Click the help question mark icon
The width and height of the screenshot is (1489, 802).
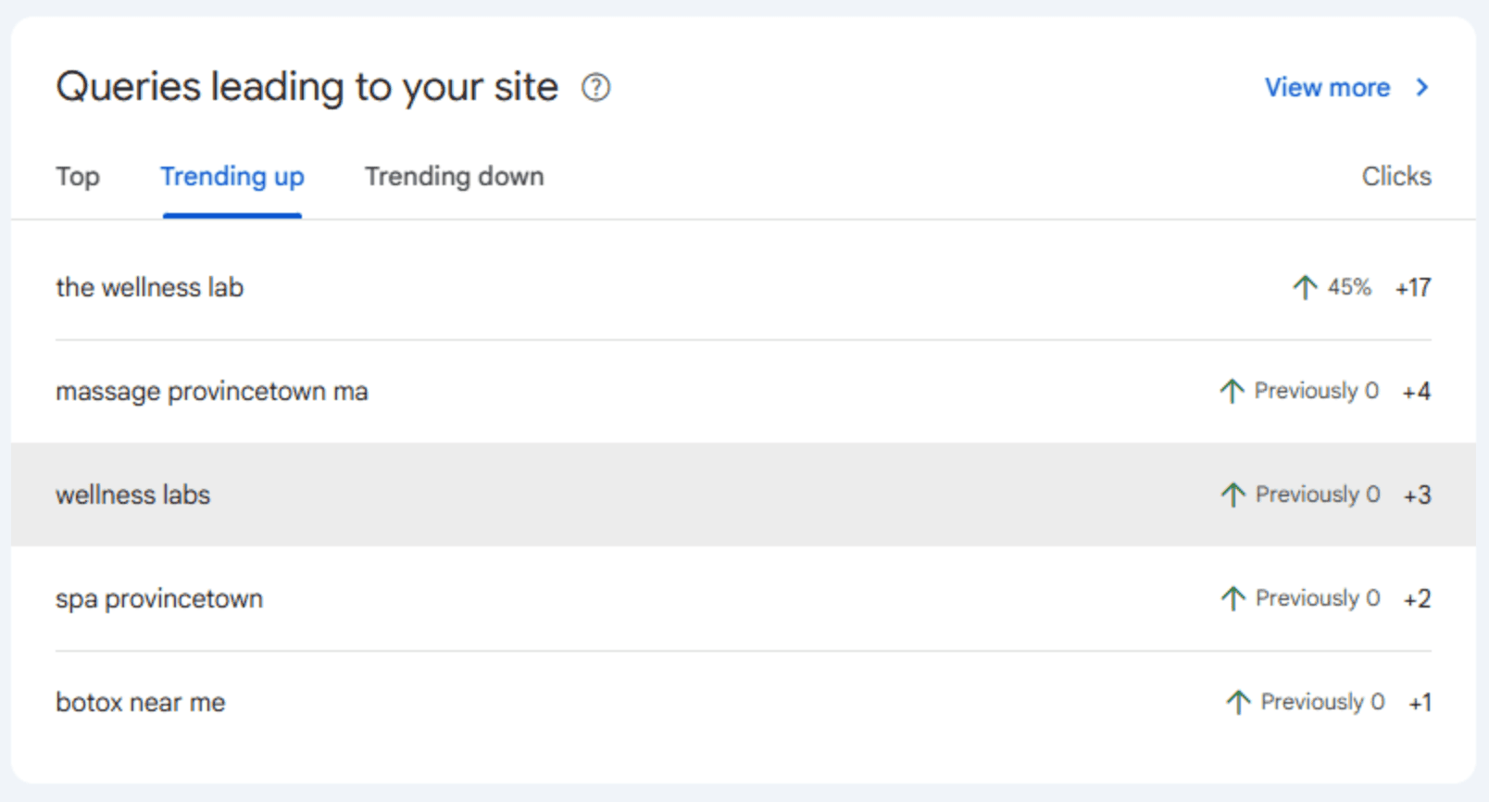pos(597,88)
